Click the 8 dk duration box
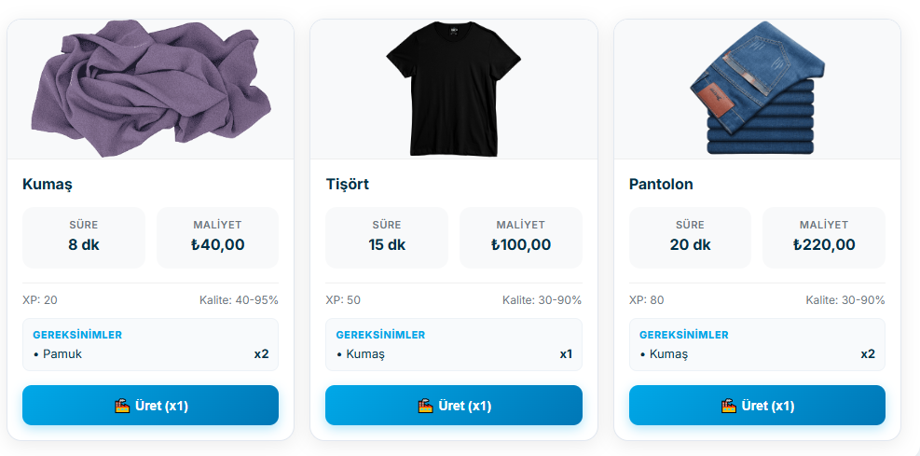Screen dimensions: 920x456 84,237
